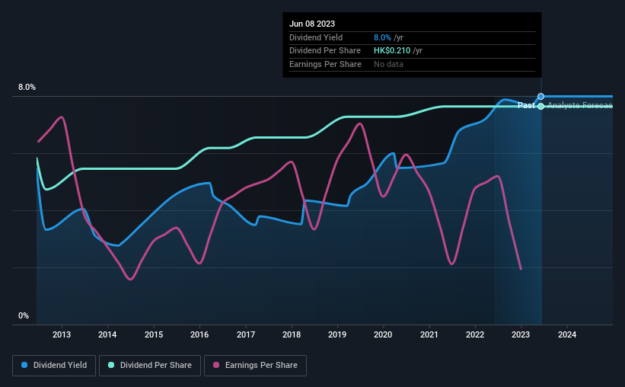This screenshot has width=625, height=387.
Task: Click the 2017 x-axis year label
Action: tap(246, 334)
